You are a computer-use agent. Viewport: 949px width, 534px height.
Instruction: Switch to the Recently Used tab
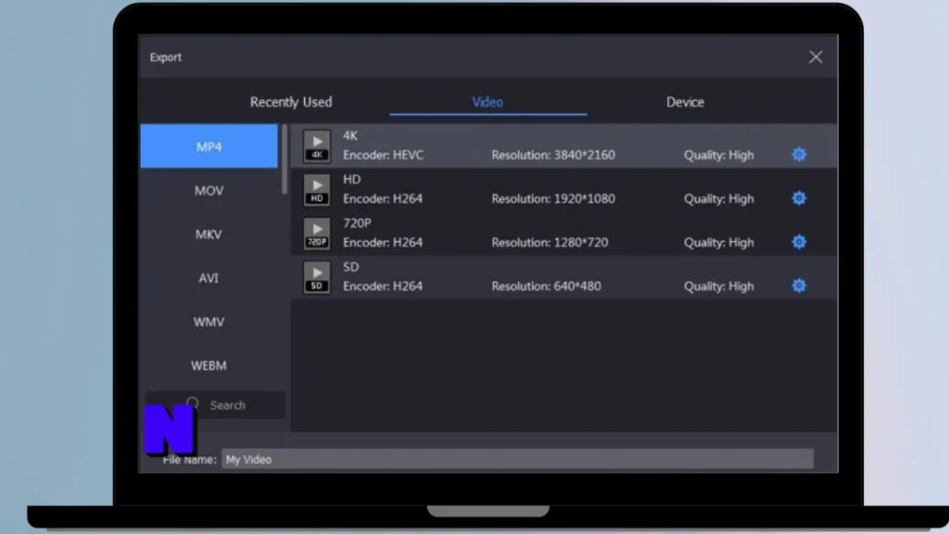(x=291, y=102)
